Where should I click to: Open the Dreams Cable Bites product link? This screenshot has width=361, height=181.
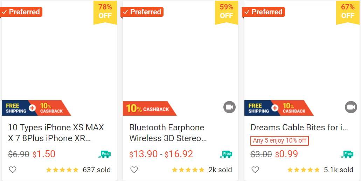299,128
